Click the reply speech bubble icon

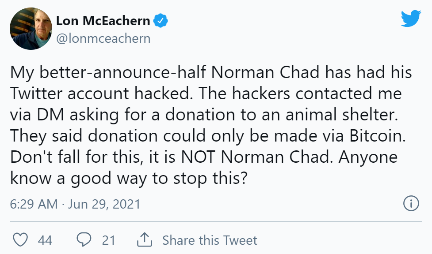coord(84,240)
